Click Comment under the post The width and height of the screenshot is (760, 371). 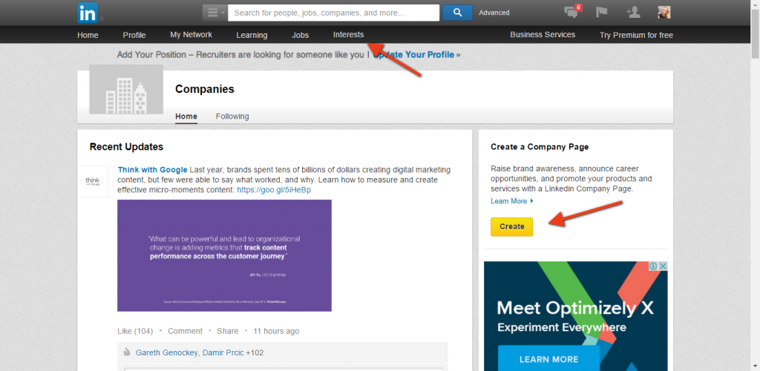pyautogui.click(x=185, y=331)
